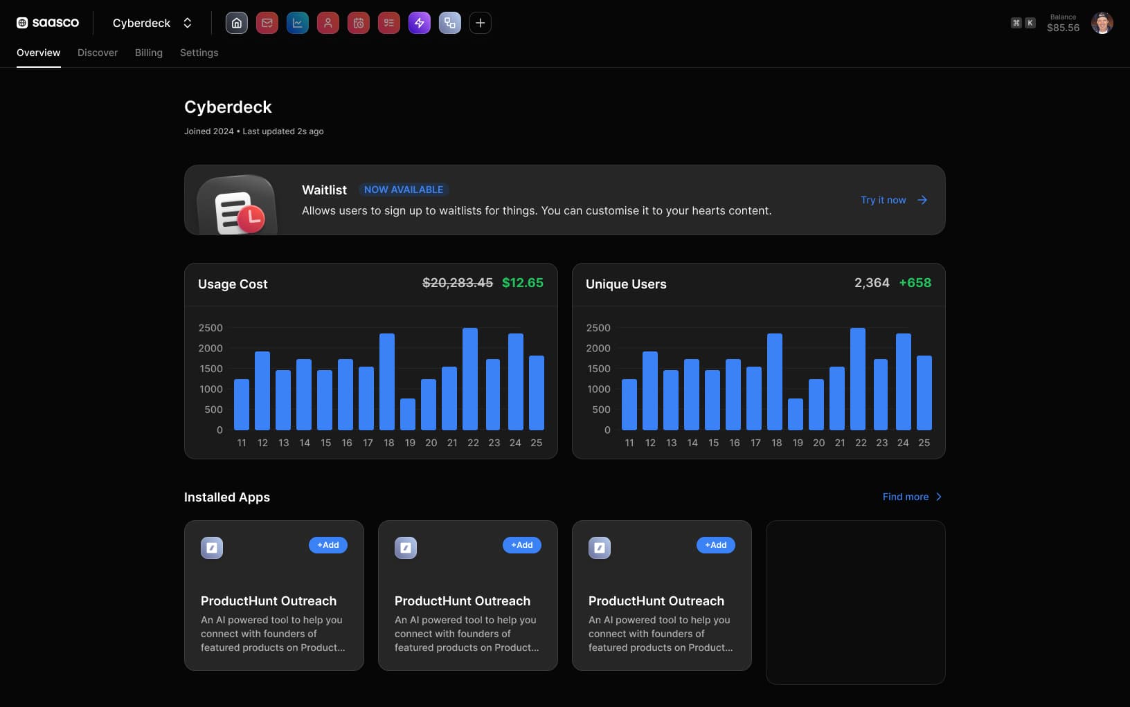1130x707 pixels.
Task: Click the Cyberdeck page heading
Action: pos(228,107)
